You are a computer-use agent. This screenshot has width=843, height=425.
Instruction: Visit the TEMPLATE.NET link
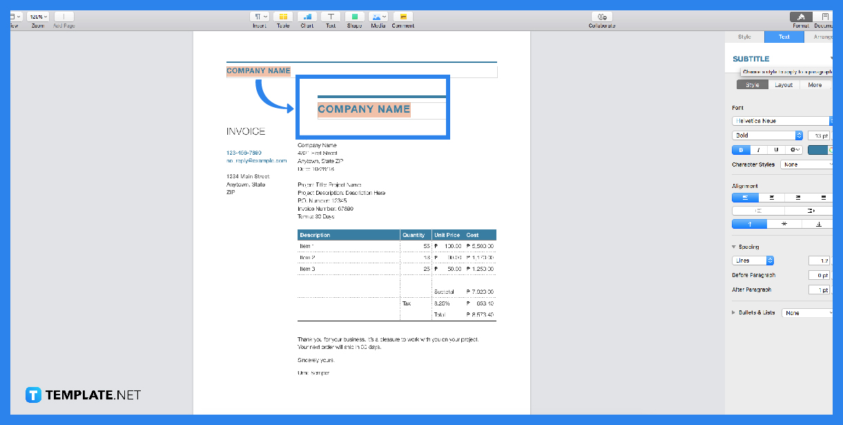coord(83,395)
